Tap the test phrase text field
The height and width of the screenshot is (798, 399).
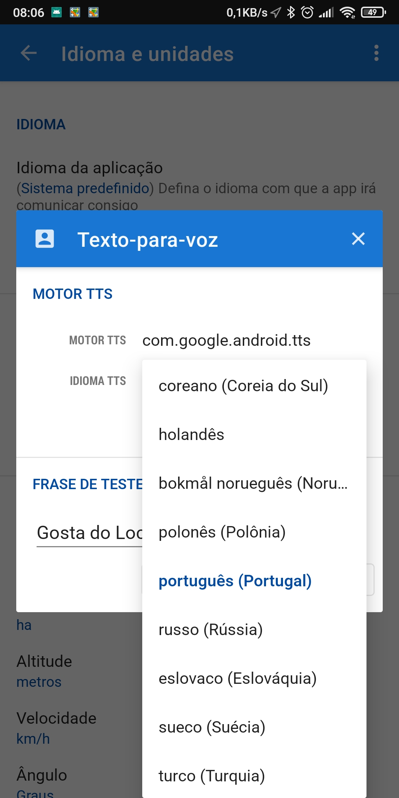(89, 533)
